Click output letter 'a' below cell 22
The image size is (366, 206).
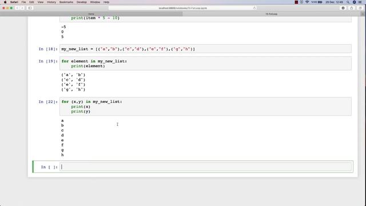(62, 121)
